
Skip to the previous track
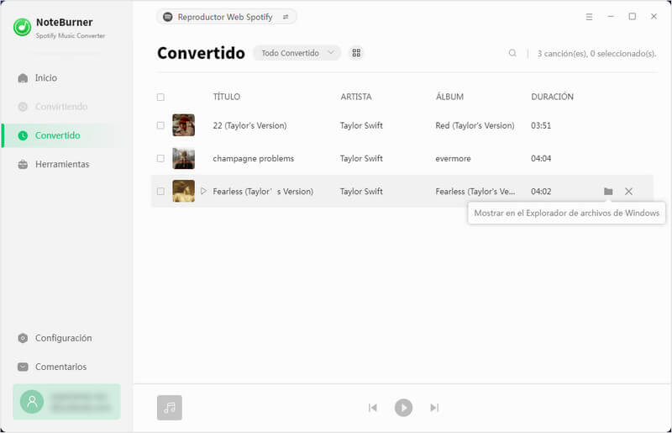point(372,407)
